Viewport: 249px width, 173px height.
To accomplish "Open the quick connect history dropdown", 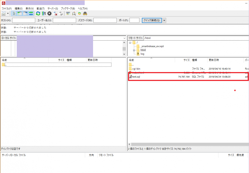I will pos(164,20).
